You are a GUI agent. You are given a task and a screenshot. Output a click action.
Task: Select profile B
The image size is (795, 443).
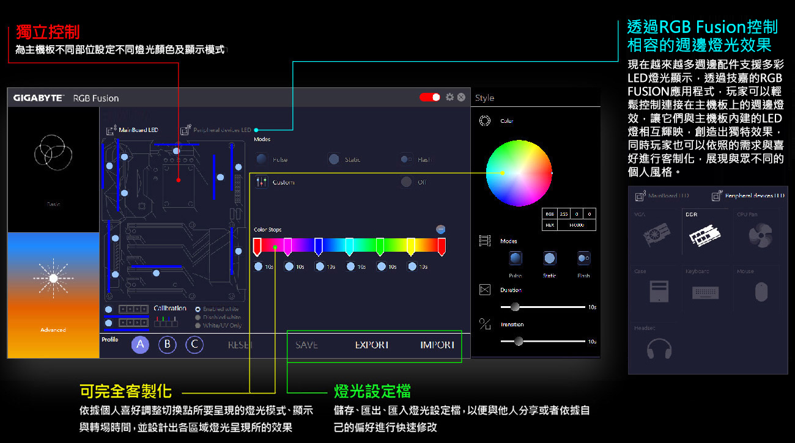[x=168, y=345]
